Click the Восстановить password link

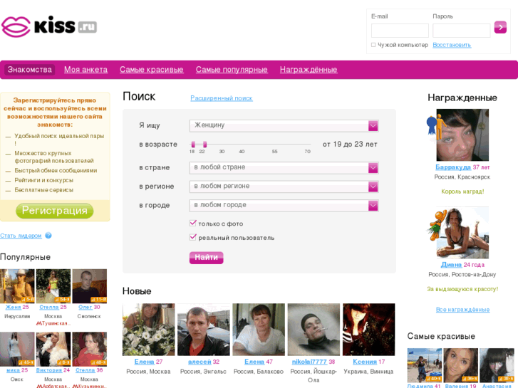[452, 45]
